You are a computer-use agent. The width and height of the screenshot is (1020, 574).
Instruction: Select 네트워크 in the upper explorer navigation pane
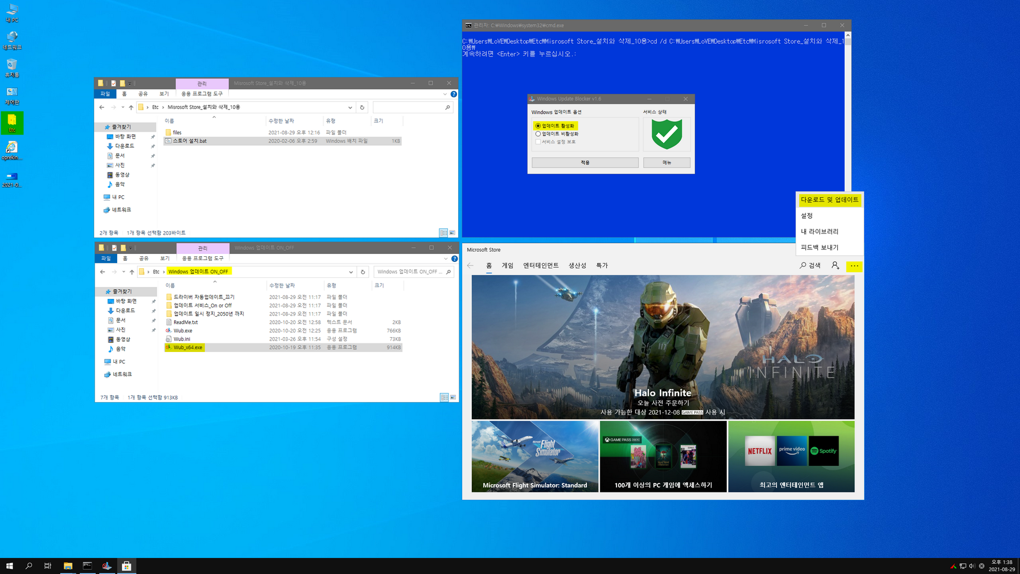coord(121,210)
